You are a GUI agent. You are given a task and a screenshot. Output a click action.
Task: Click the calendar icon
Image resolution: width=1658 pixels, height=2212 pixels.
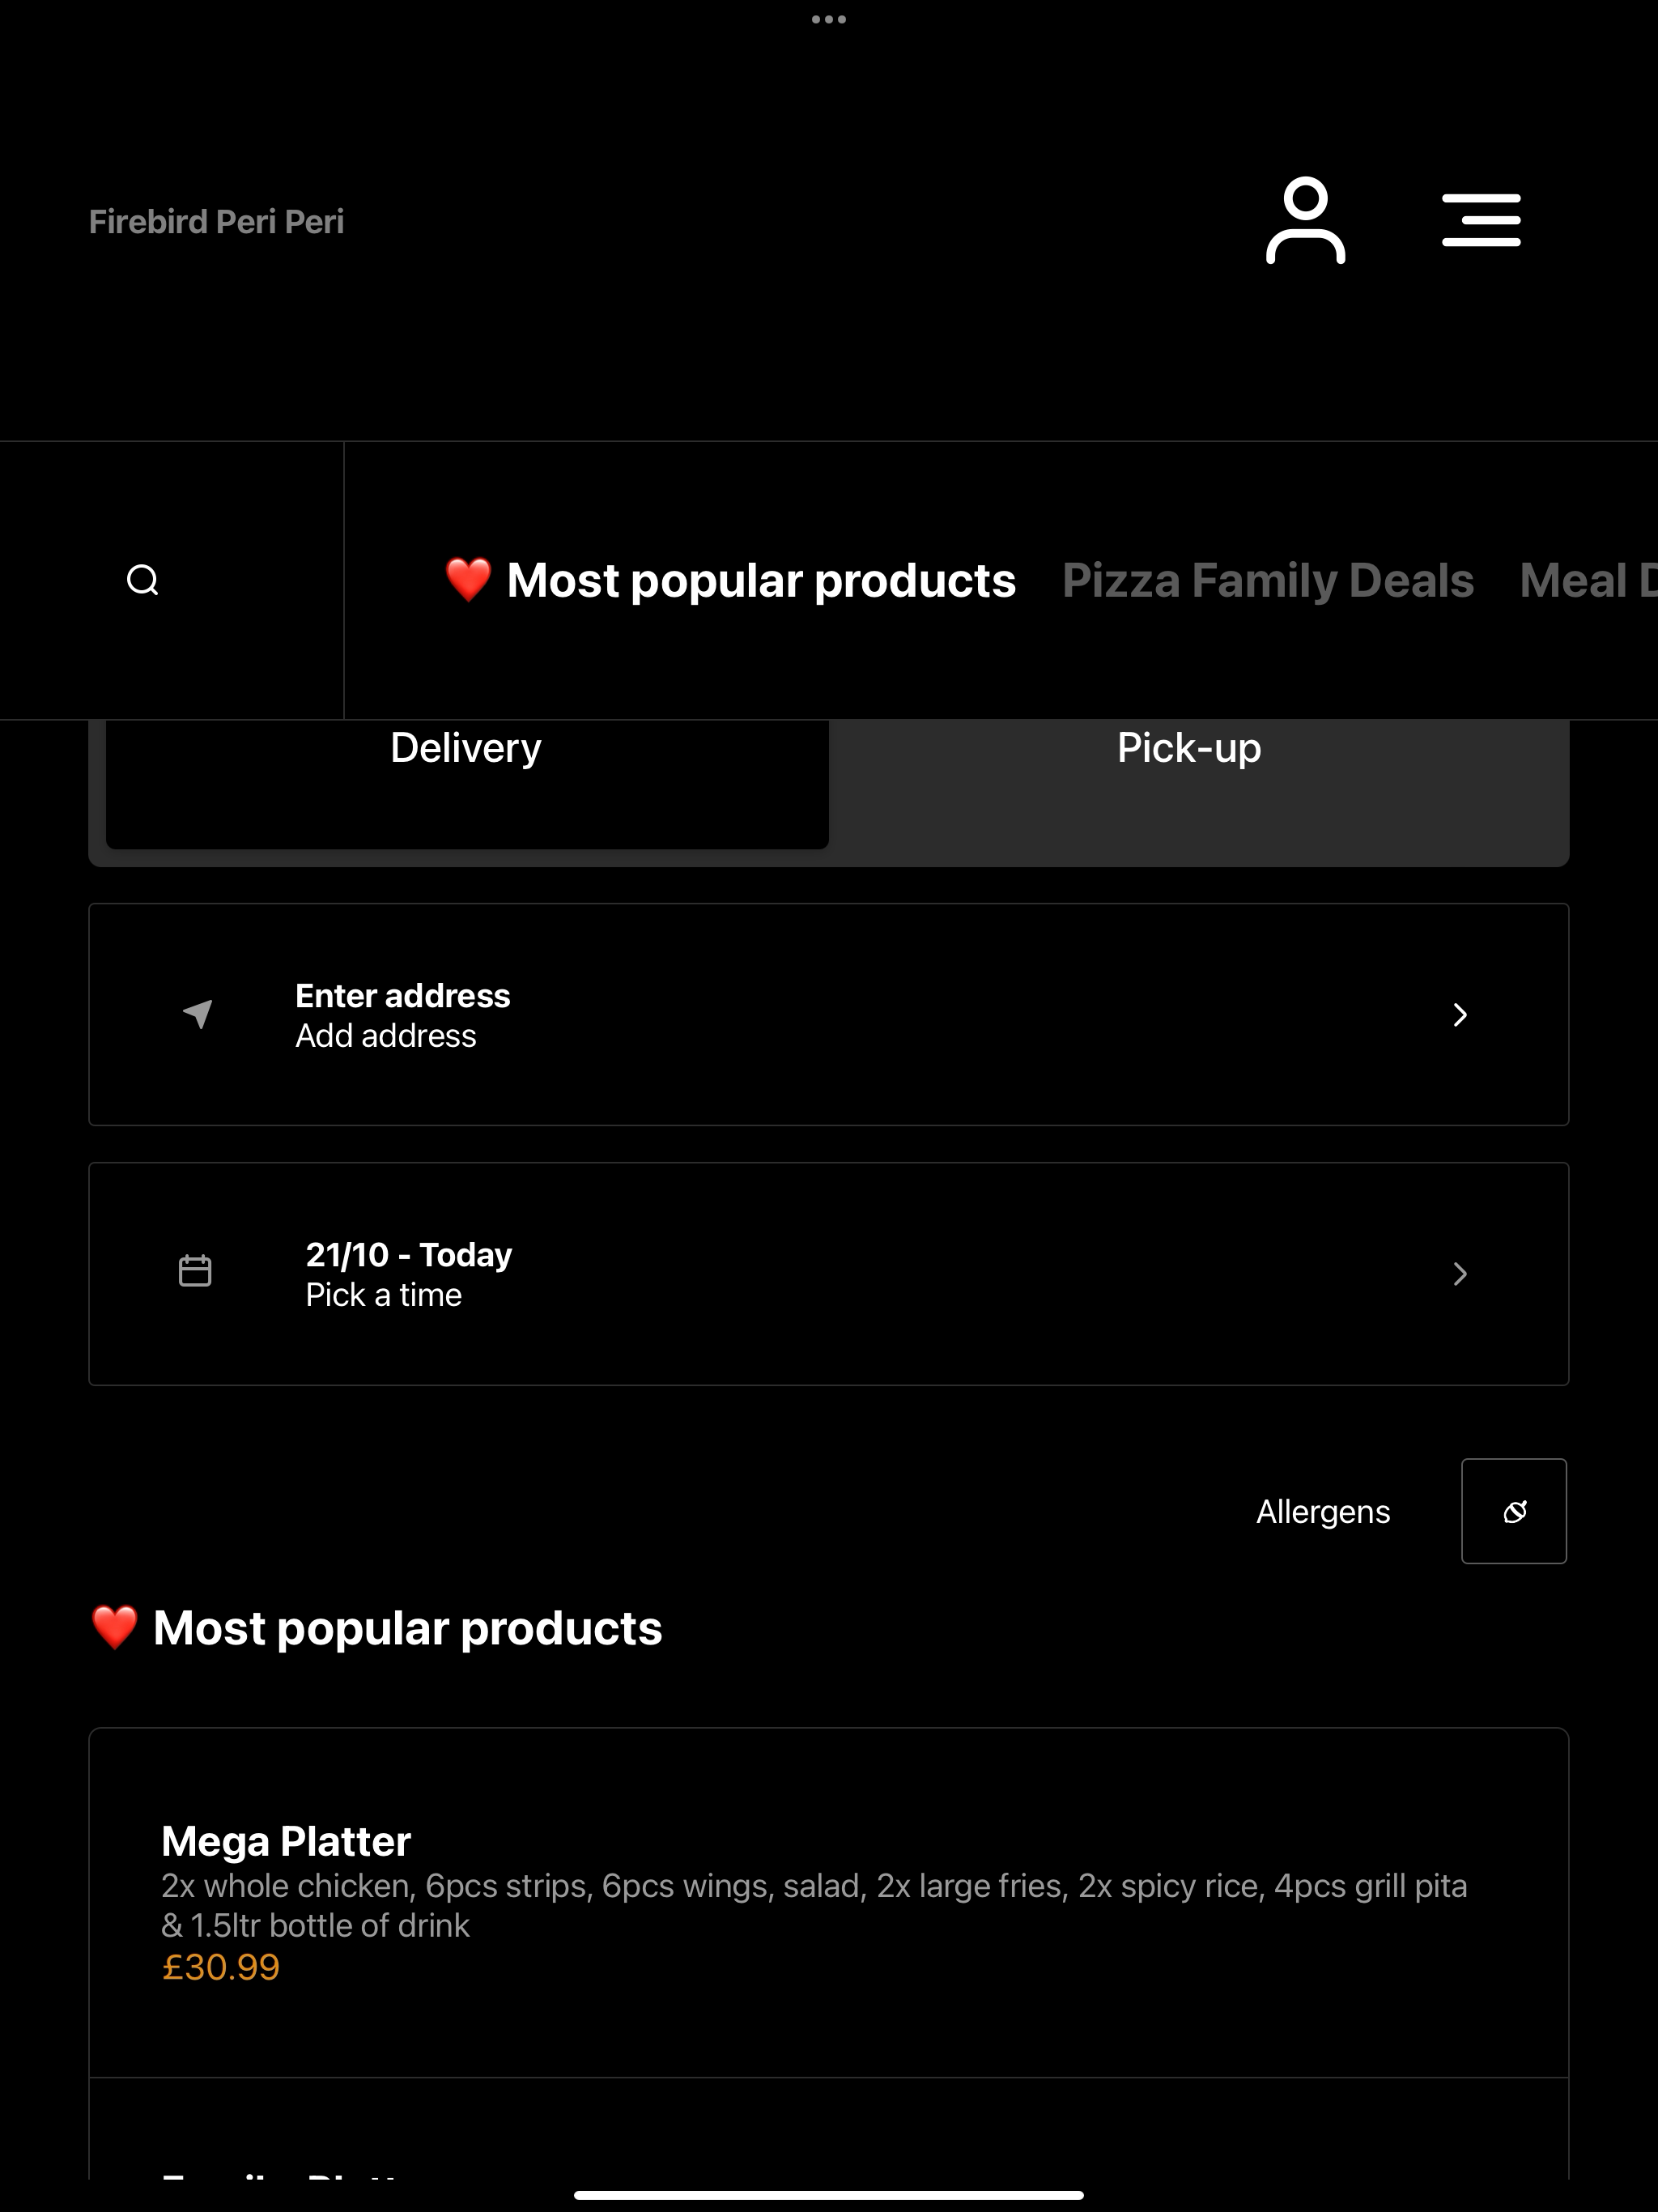click(195, 1271)
